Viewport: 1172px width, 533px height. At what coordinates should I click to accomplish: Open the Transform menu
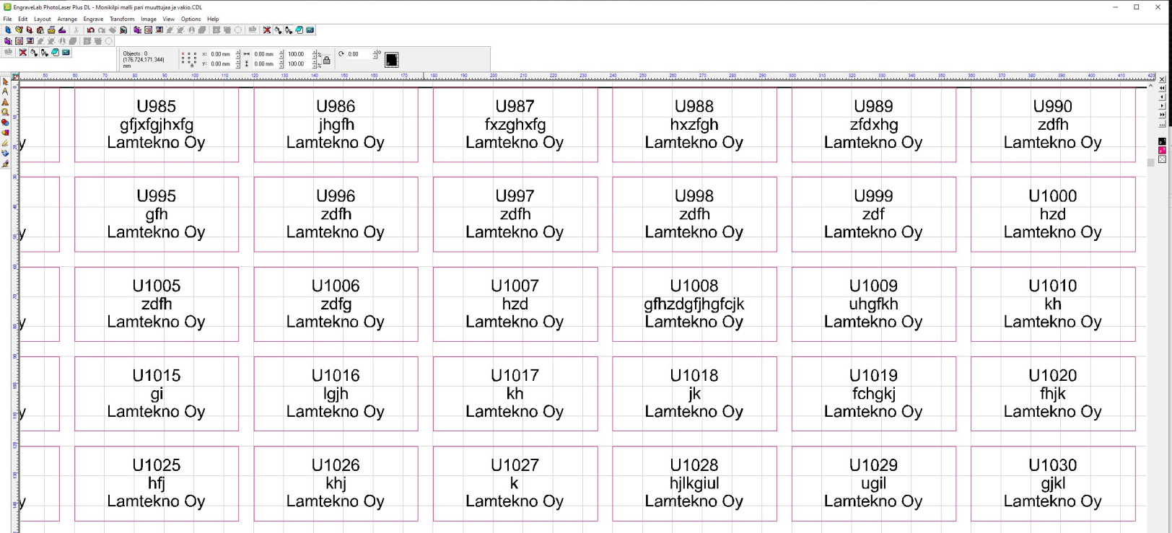121,19
